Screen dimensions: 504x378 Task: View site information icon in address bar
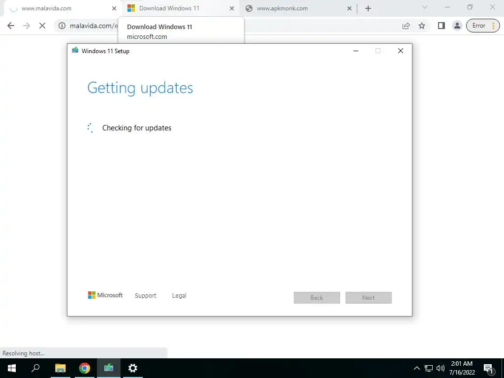pos(62,26)
